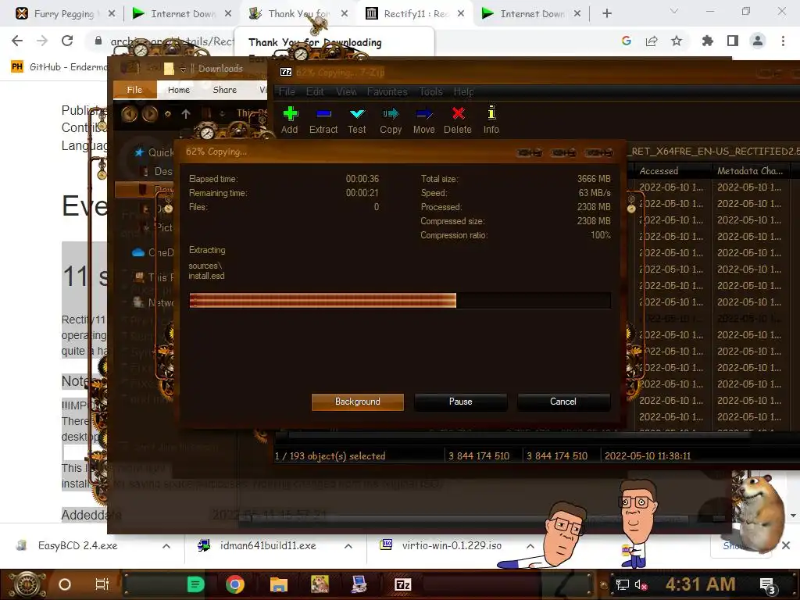
Task: Close the Rectify11 browser tab
Action: tap(461, 14)
